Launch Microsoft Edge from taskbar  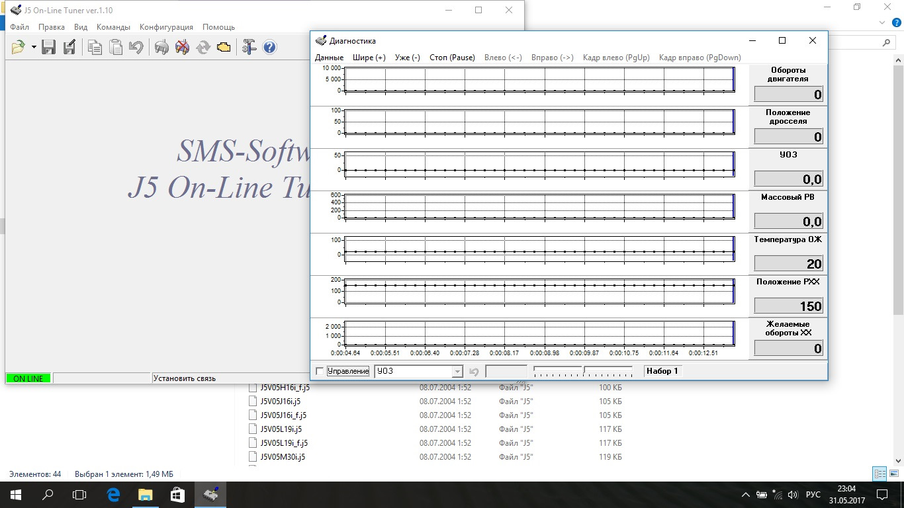[x=113, y=494]
